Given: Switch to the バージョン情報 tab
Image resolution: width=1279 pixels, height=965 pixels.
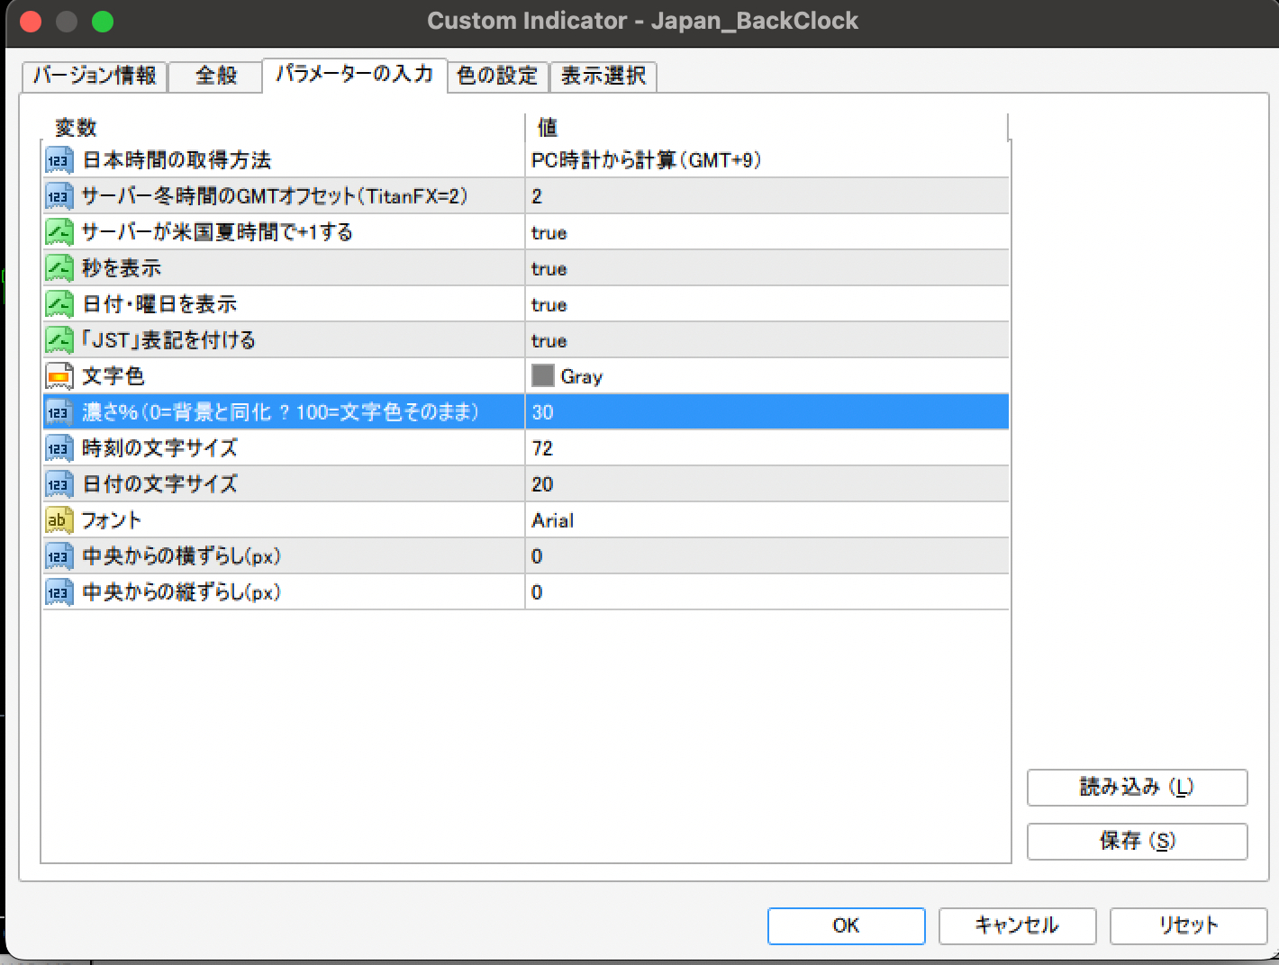Looking at the screenshot, I should (95, 76).
